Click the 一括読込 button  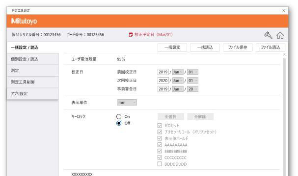coord(205,47)
